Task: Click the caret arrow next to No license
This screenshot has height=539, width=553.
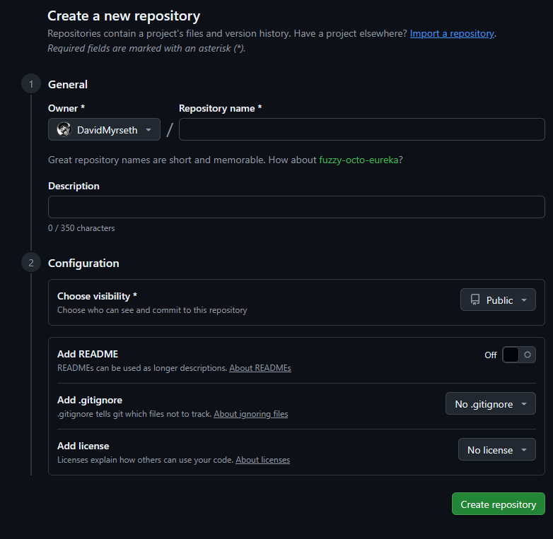Action: pos(523,450)
